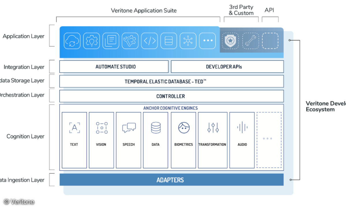Image resolution: width=346 pixels, height=208 pixels.
Task: Click the wrench and gear icon
Action: (x=130, y=41)
